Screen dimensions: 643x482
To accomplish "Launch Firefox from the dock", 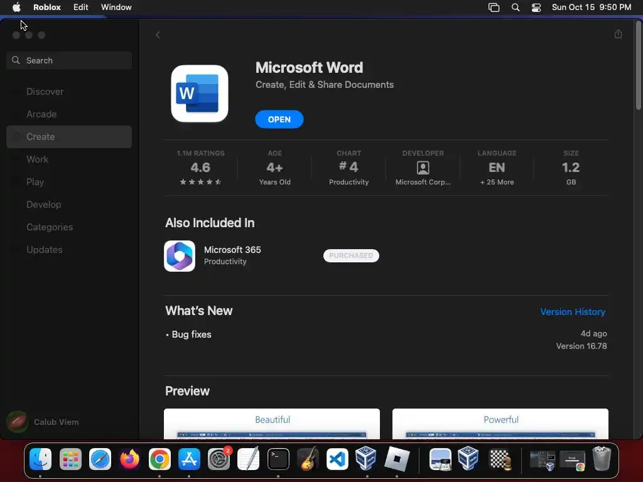I will pyautogui.click(x=129, y=459).
